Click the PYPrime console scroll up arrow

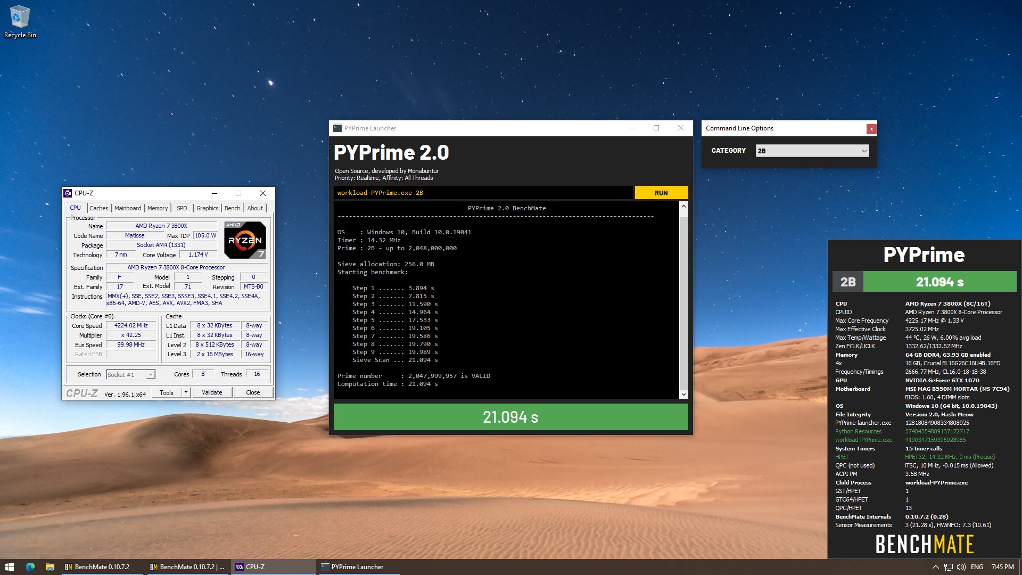pos(683,206)
